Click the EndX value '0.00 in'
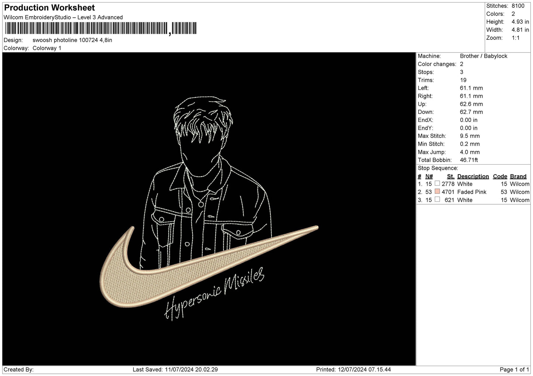This screenshot has width=533, height=376. click(468, 120)
